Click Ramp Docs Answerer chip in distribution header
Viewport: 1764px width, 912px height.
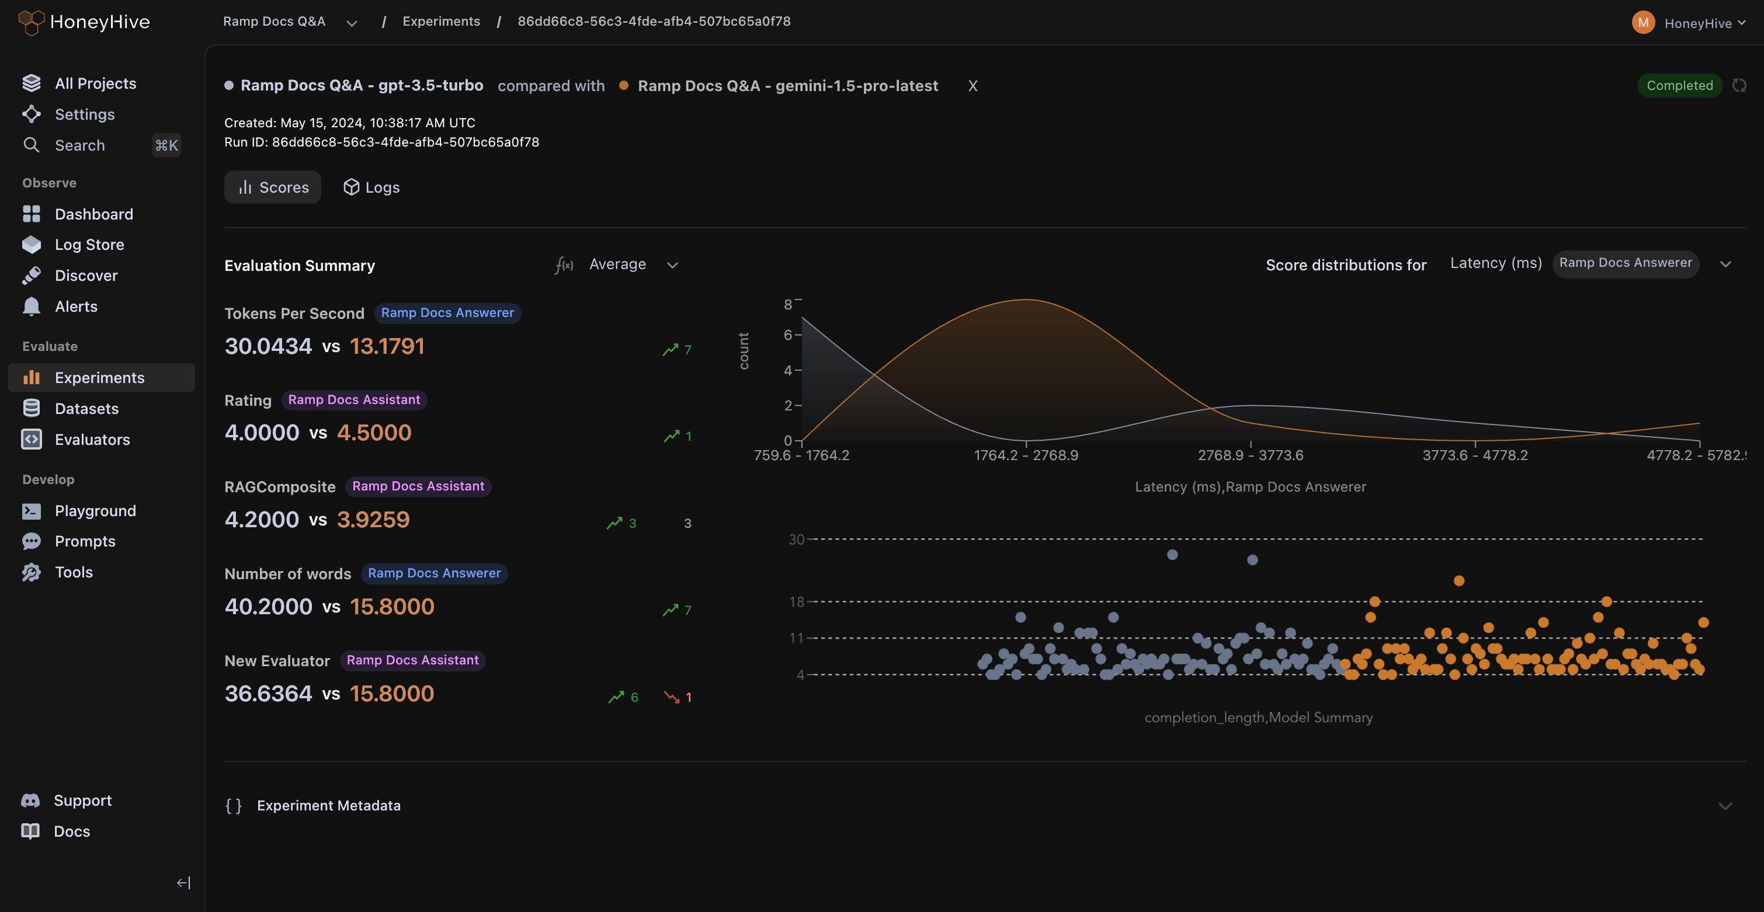[1625, 263]
